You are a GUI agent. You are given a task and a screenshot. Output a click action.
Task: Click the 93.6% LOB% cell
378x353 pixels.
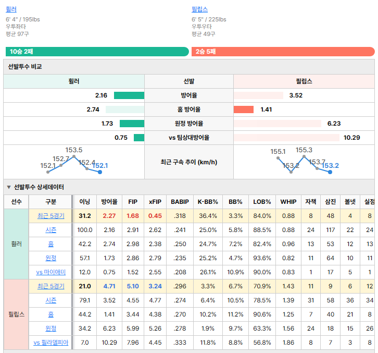(x=262, y=258)
